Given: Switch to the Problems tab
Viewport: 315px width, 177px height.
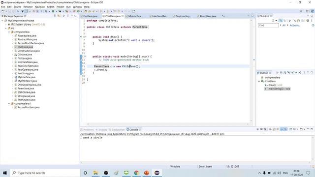Looking at the screenshot, I should (x=87, y=130).
